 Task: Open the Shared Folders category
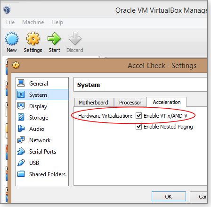click(42, 174)
